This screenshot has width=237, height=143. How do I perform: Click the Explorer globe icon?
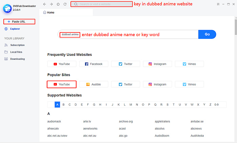point(6,29)
